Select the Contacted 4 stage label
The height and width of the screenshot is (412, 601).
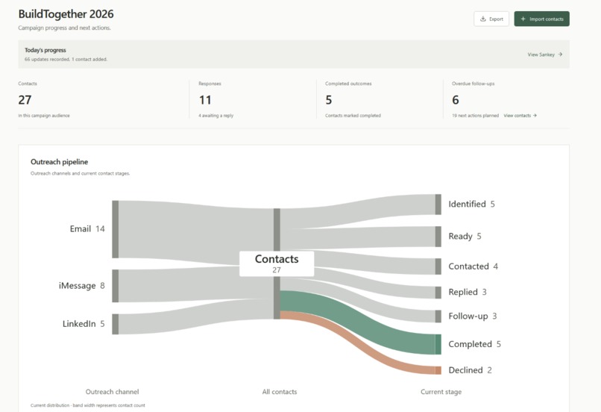coord(473,266)
